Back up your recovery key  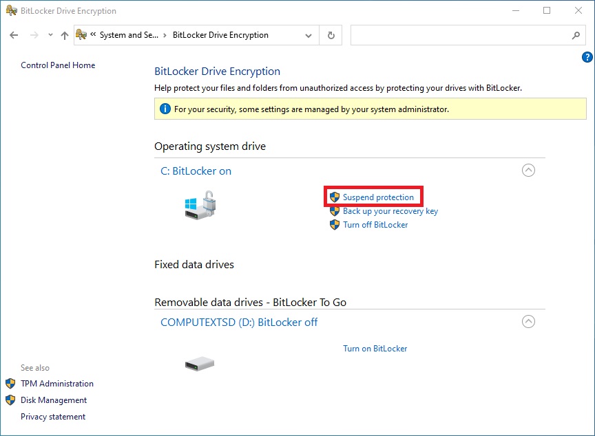tap(390, 211)
